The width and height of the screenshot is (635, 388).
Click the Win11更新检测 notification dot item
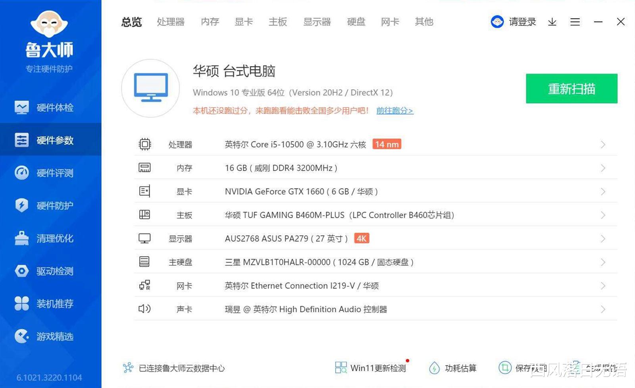(378, 368)
